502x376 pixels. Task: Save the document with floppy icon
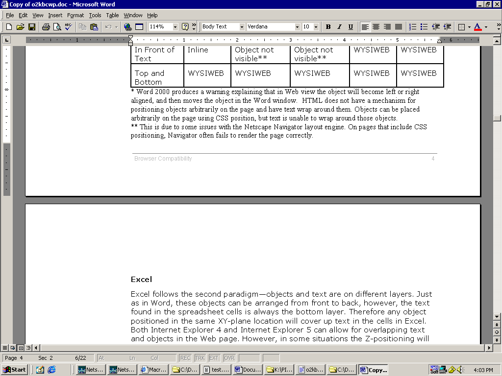coord(32,27)
